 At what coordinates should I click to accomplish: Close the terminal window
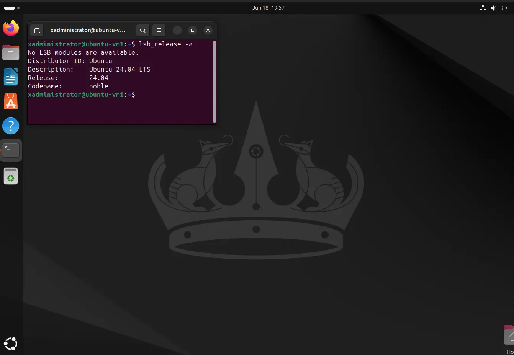[208, 30]
